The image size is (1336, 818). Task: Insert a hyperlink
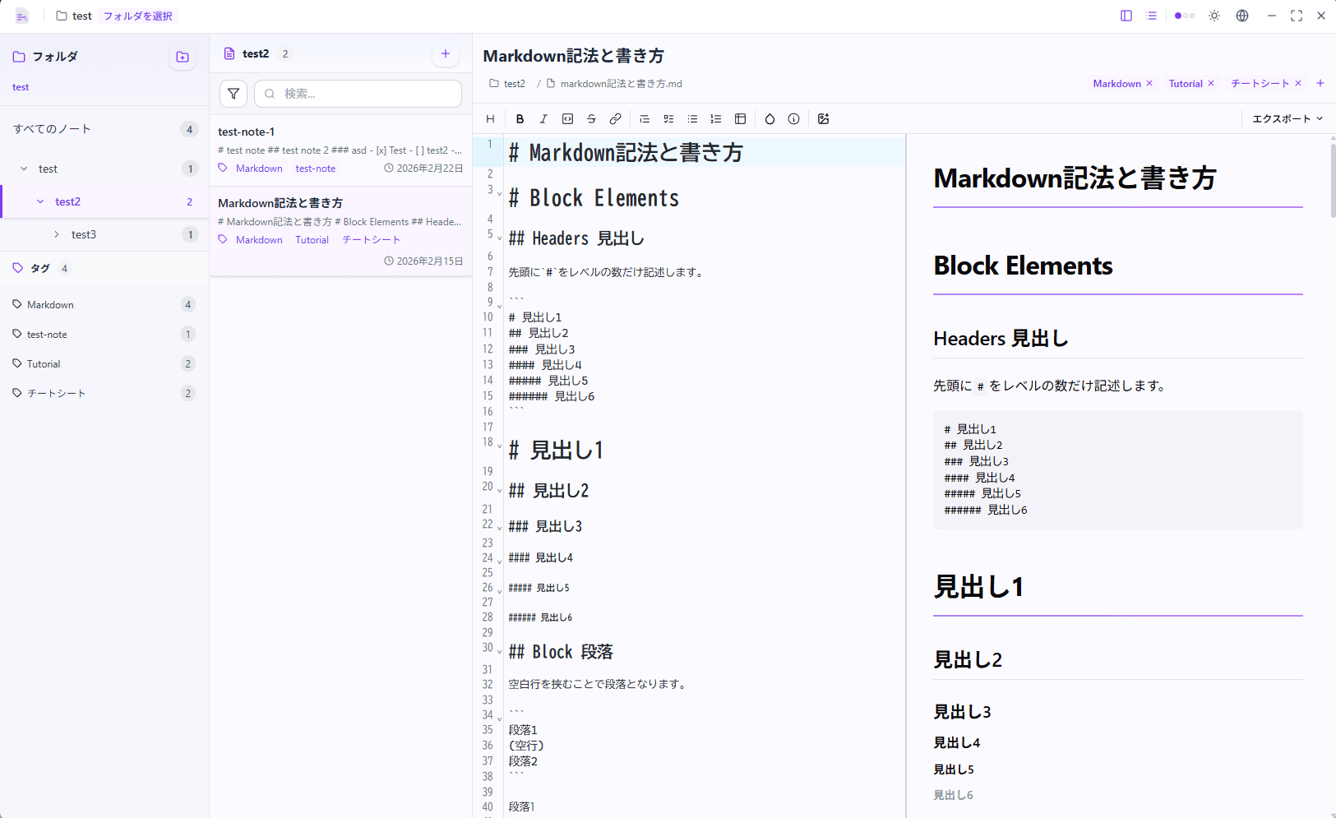pos(615,118)
